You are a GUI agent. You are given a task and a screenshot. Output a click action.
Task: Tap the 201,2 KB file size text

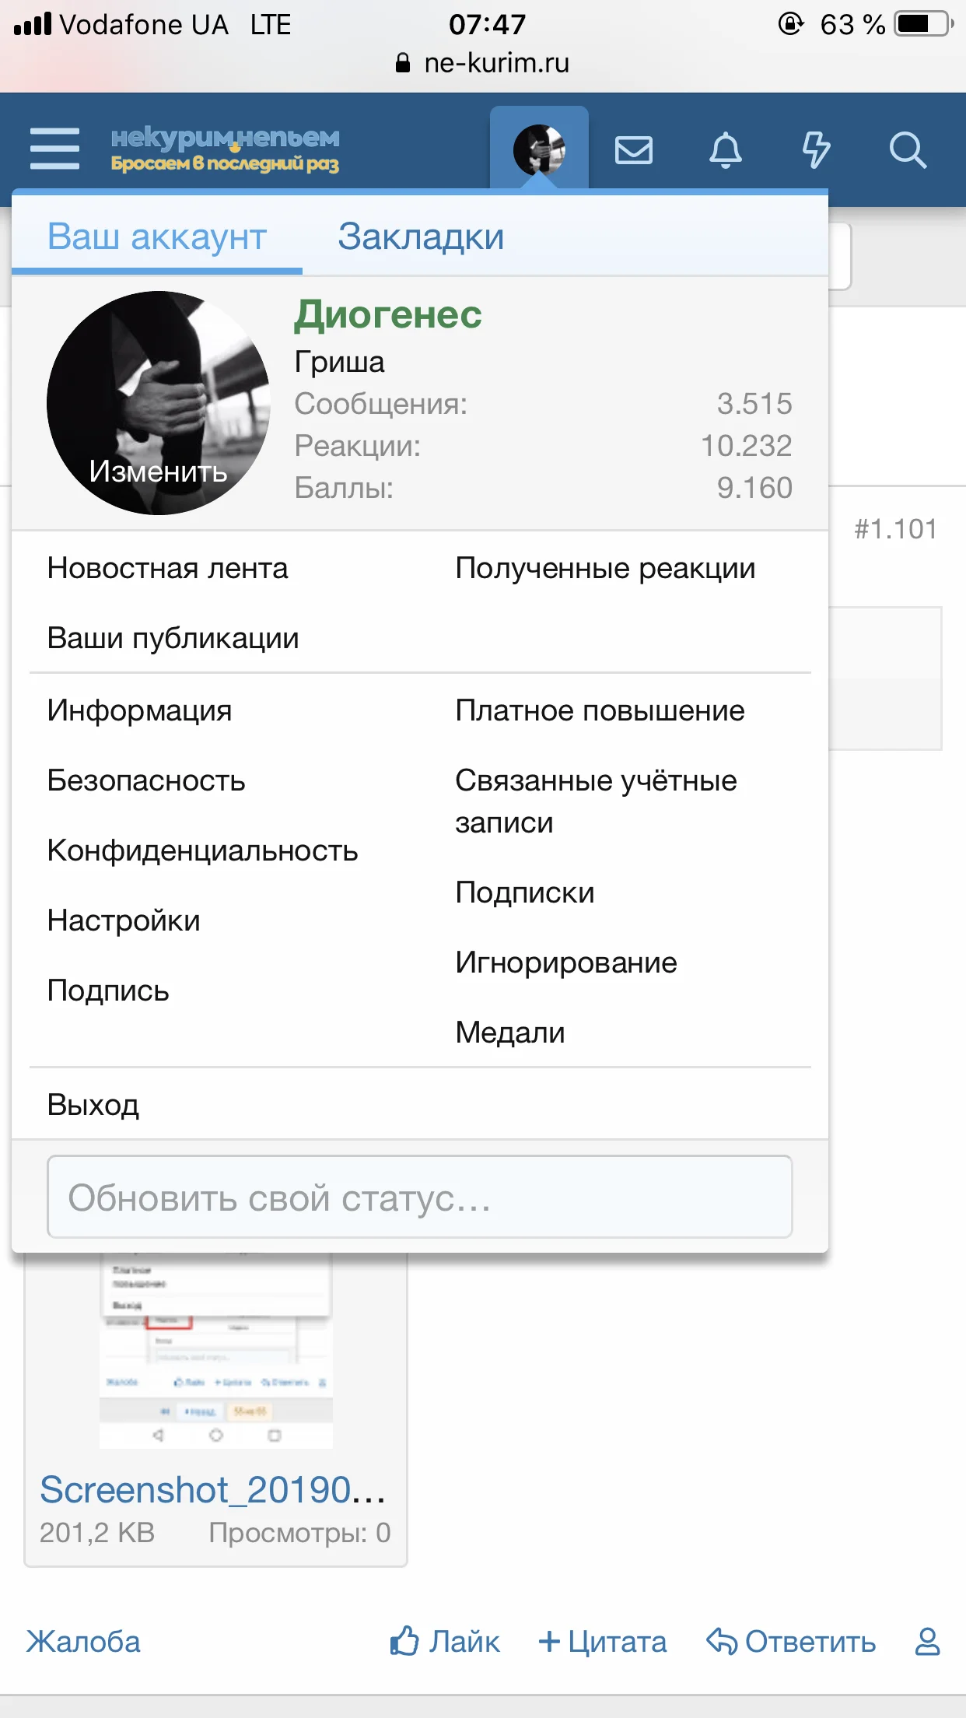coord(97,1533)
